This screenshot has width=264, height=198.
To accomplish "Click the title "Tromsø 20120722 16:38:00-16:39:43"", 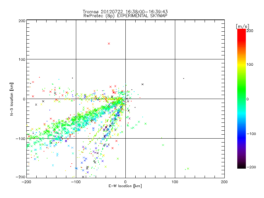I will pos(125,12).
